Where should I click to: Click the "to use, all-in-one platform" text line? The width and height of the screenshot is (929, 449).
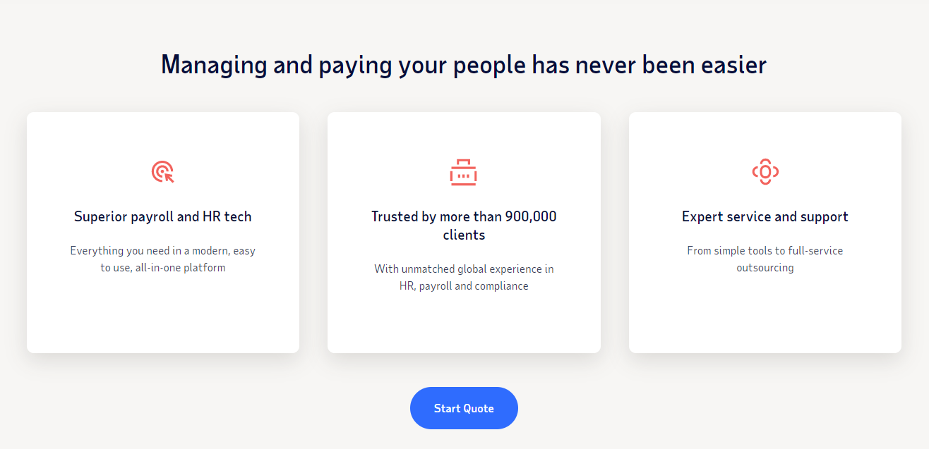coord(162,268)
